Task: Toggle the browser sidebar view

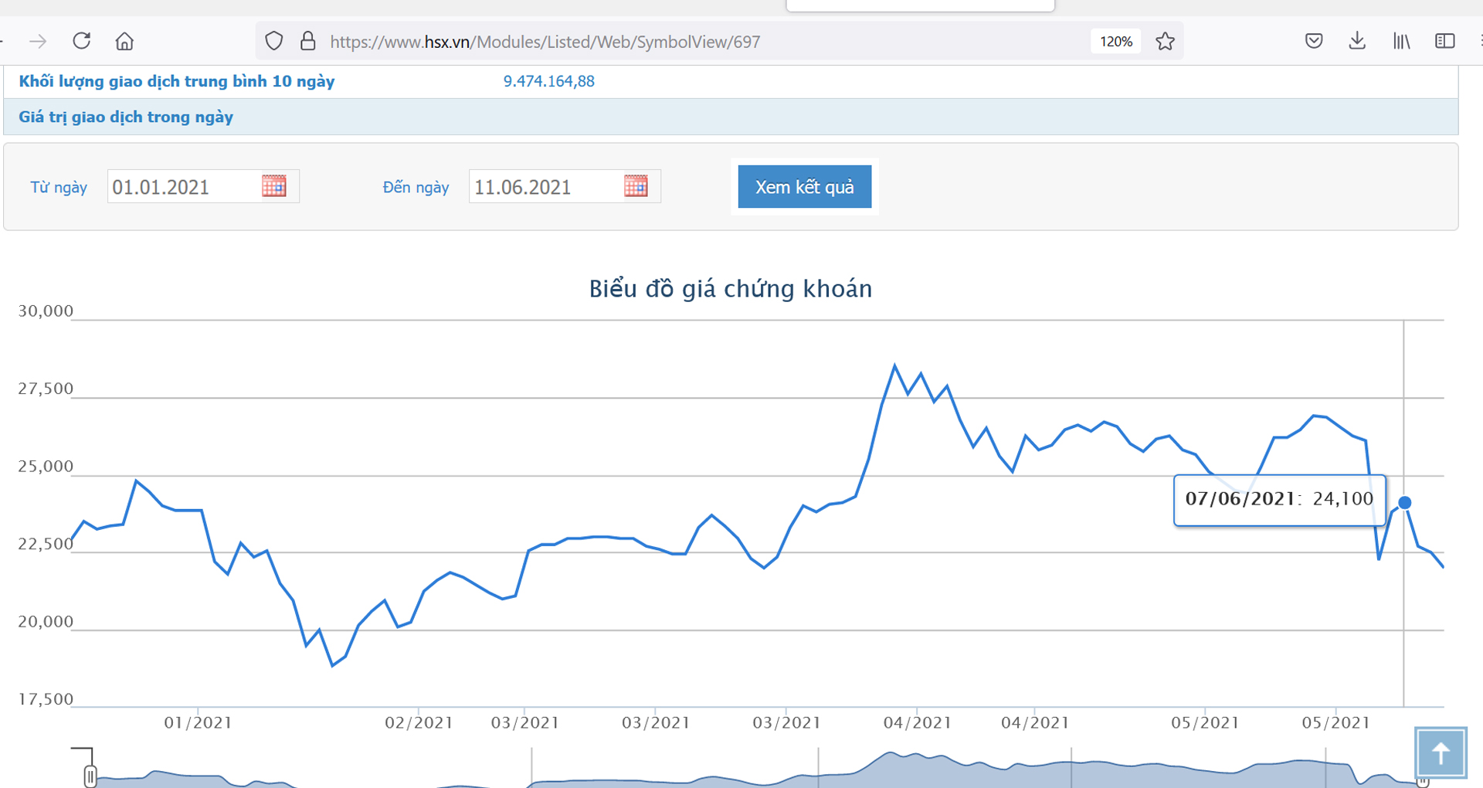Action: click(x=1444, y=41)
